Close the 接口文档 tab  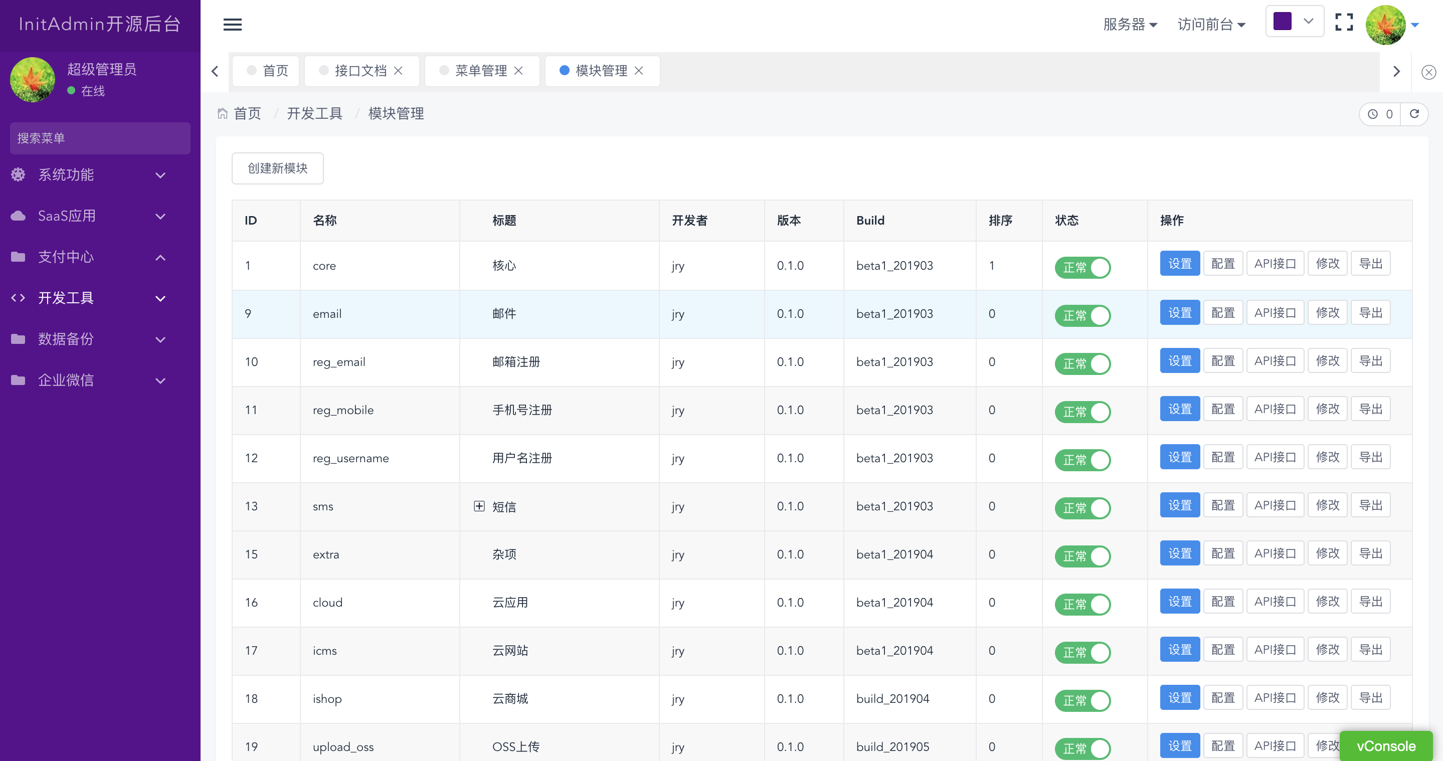(x=398, y=71)
